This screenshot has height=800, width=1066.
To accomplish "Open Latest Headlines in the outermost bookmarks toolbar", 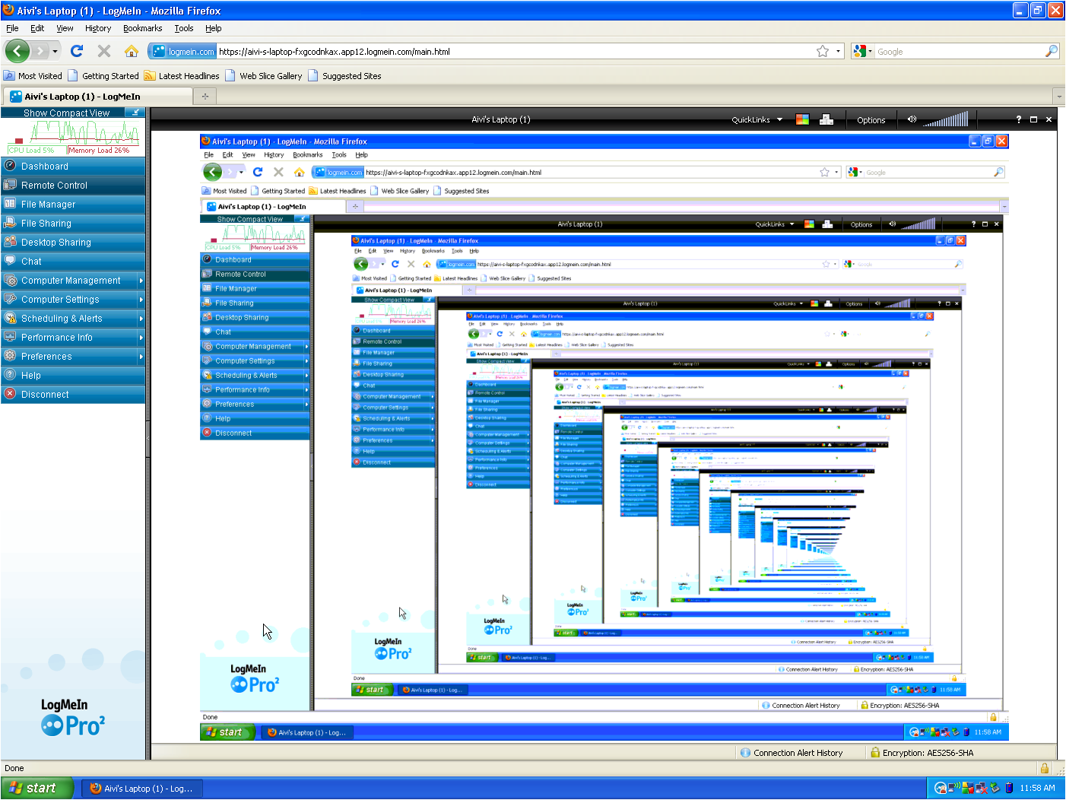I will (182, 76).
